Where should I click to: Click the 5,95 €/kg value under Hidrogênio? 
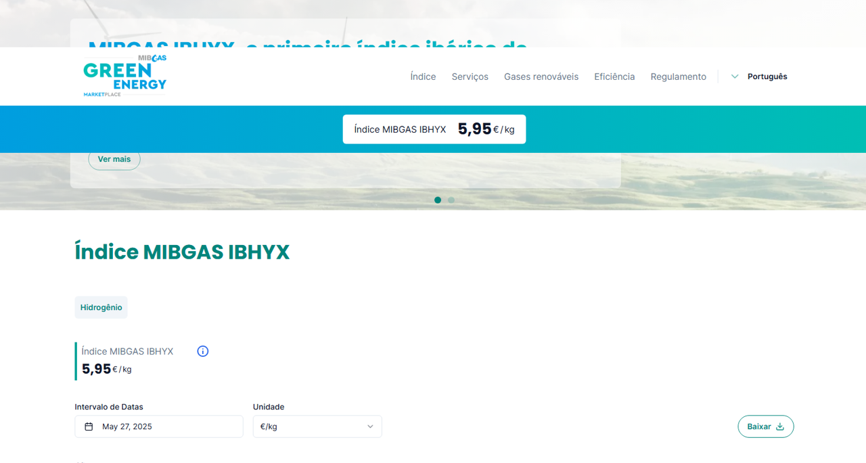107,369
